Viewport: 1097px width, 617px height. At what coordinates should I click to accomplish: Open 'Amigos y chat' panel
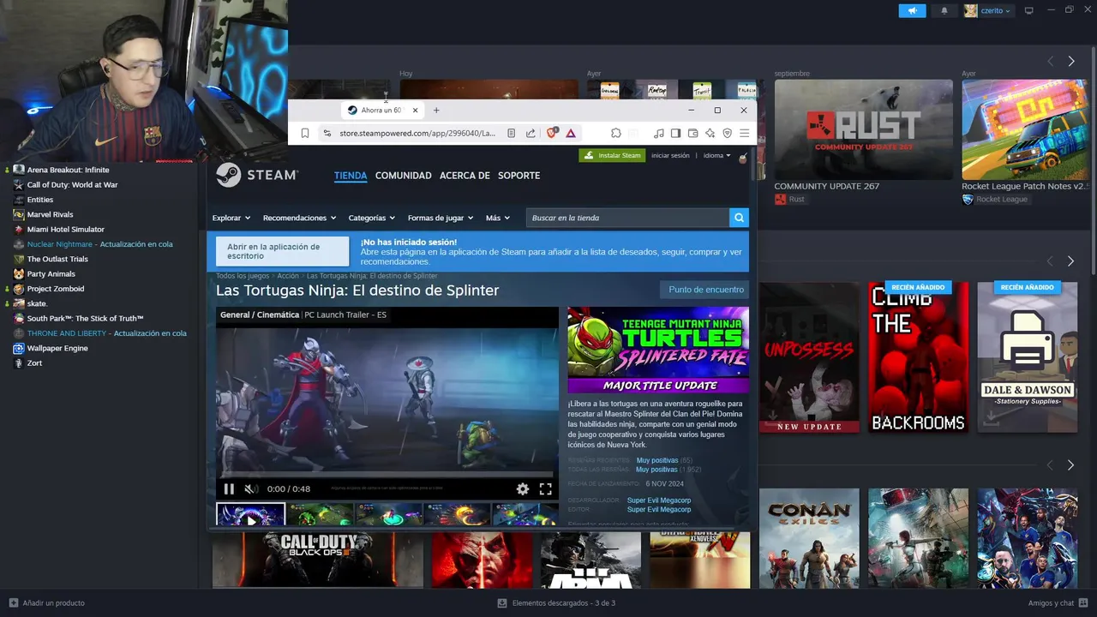pyautogui.click(x=1058, y=603)
